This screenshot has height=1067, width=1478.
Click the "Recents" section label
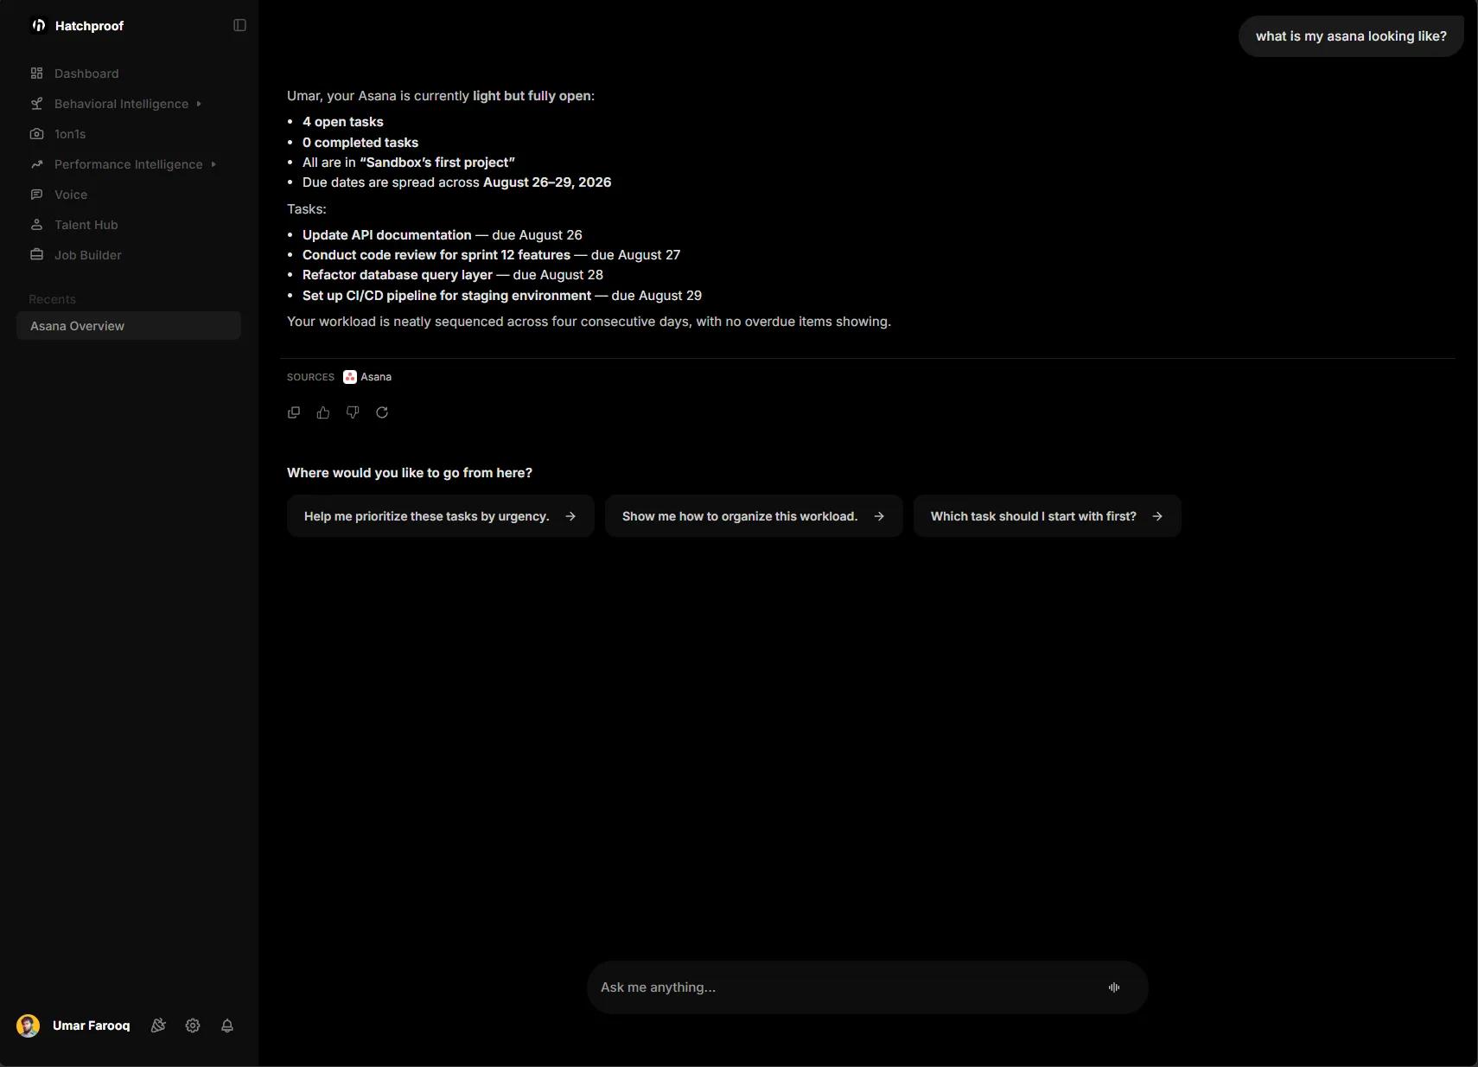[52, 299]
